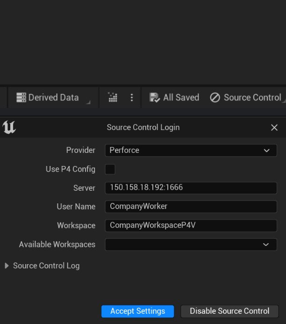Click the Source Control Login title text
The width and height of the screenshot is (286, 324).
tap(143, 128)
